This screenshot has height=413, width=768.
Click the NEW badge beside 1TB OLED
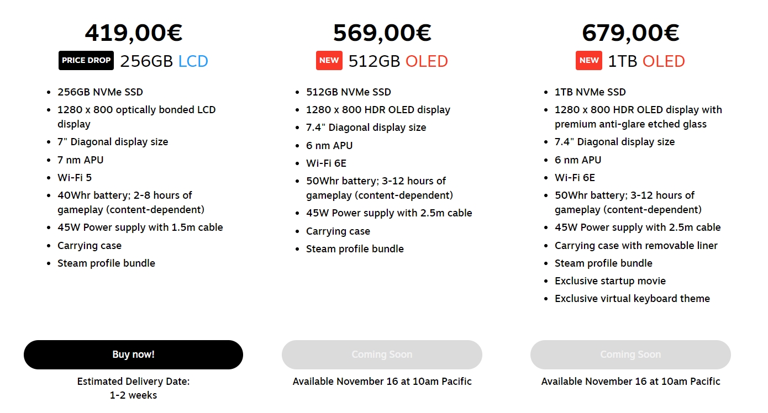tap(589, 61)
